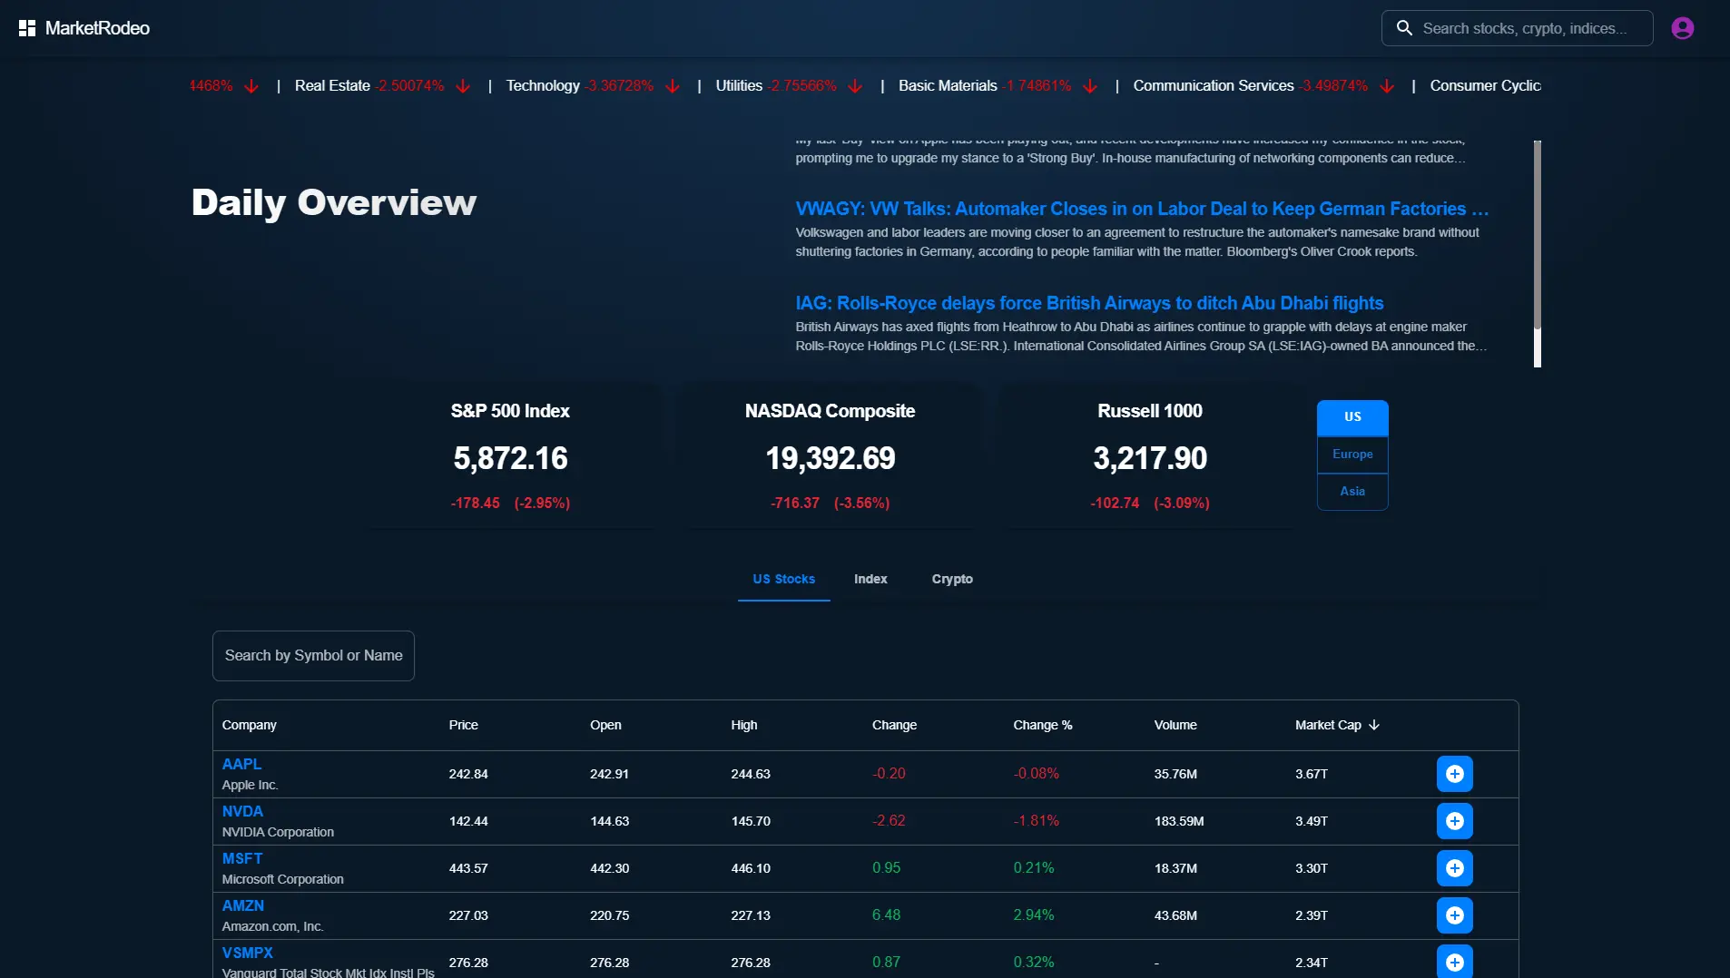Sort table by Open column
Image resolution: width=1730 pixels, height=978 pixels.
coord(605,725)
